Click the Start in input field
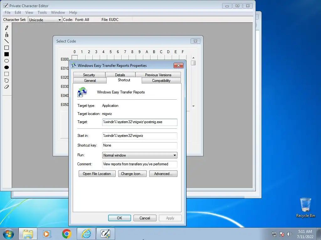 coord(139,136)
